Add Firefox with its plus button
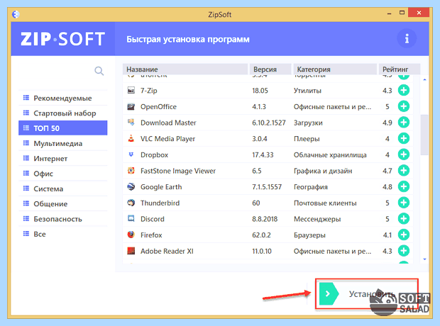This screenshot has height=326, width=440. 404,235
